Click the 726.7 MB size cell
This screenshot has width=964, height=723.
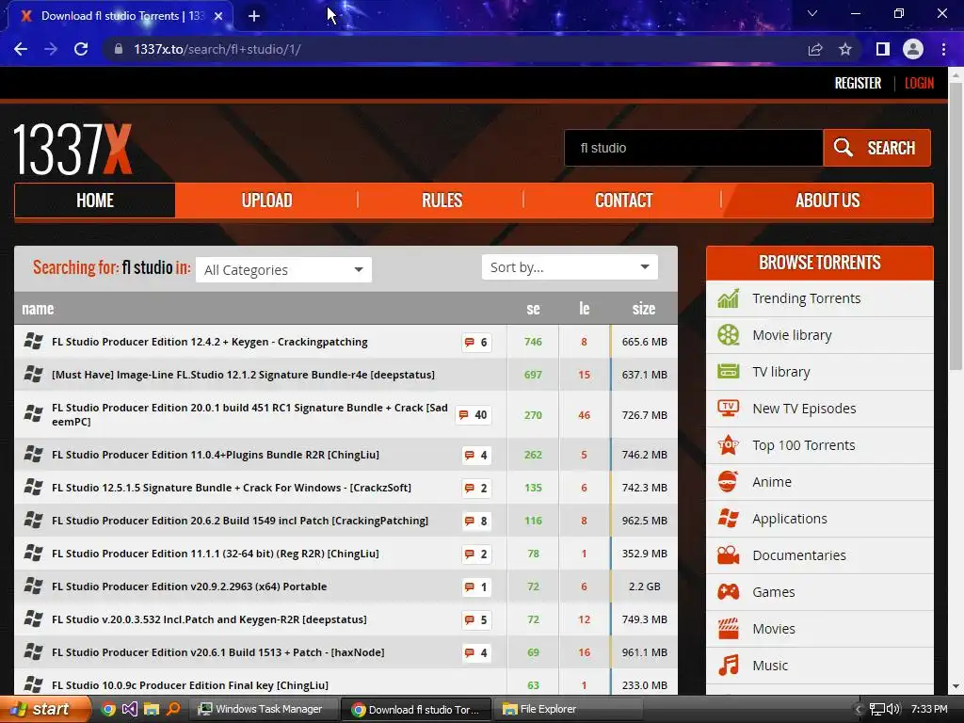tap(644, 415)
